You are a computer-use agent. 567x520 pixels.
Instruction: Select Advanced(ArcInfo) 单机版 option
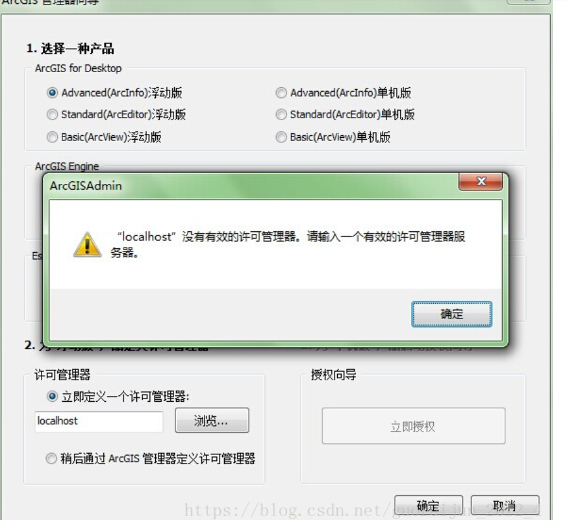pyautogui.click(x=281, y=93)
